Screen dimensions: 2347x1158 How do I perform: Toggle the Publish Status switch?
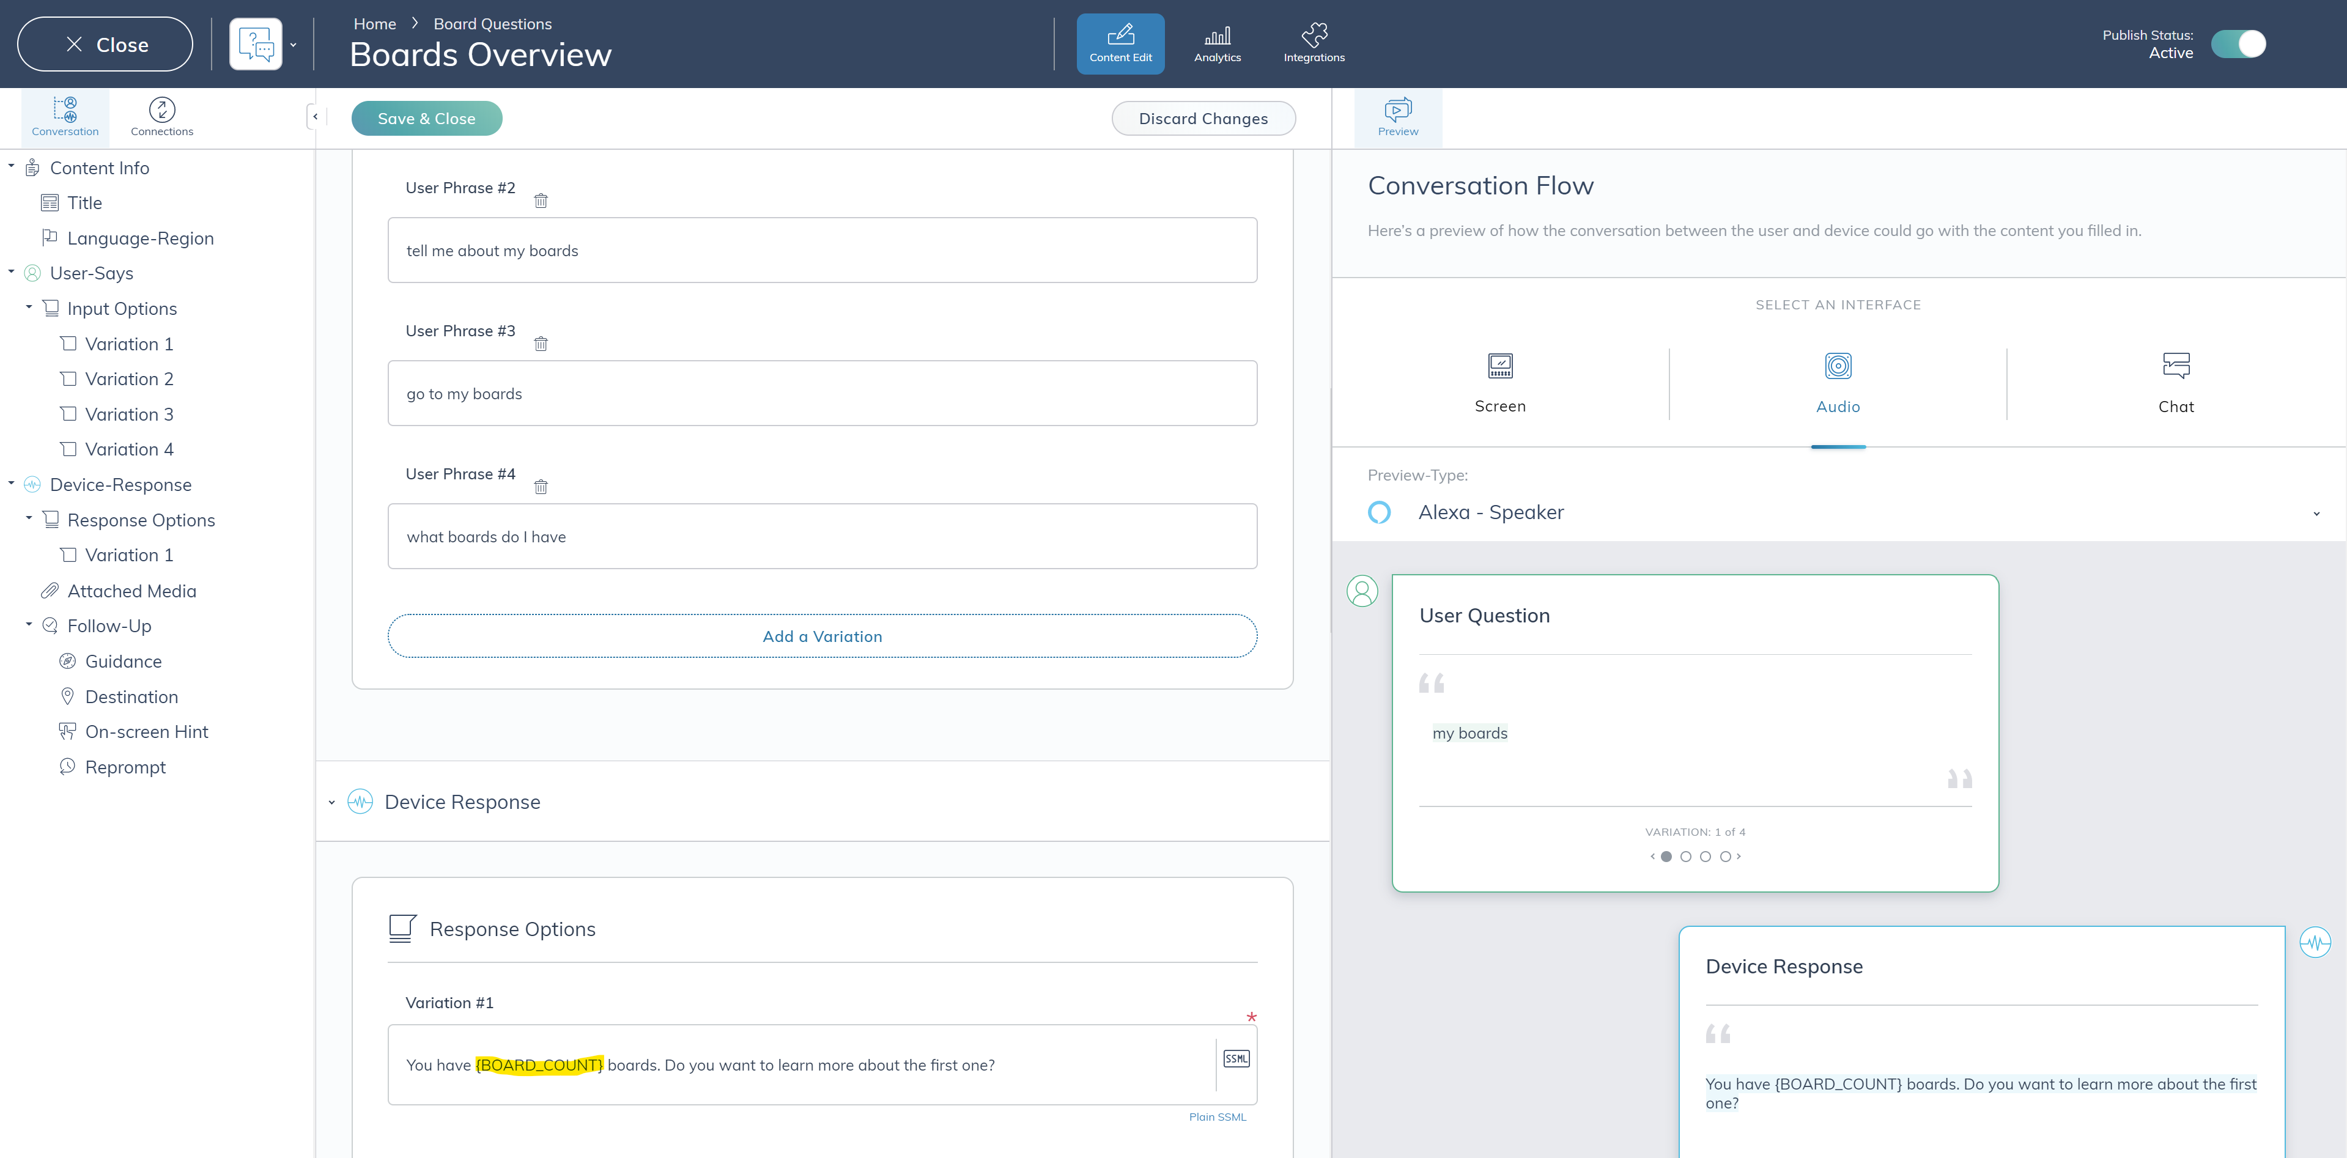pyautogui.click(x=2238, y=44)
